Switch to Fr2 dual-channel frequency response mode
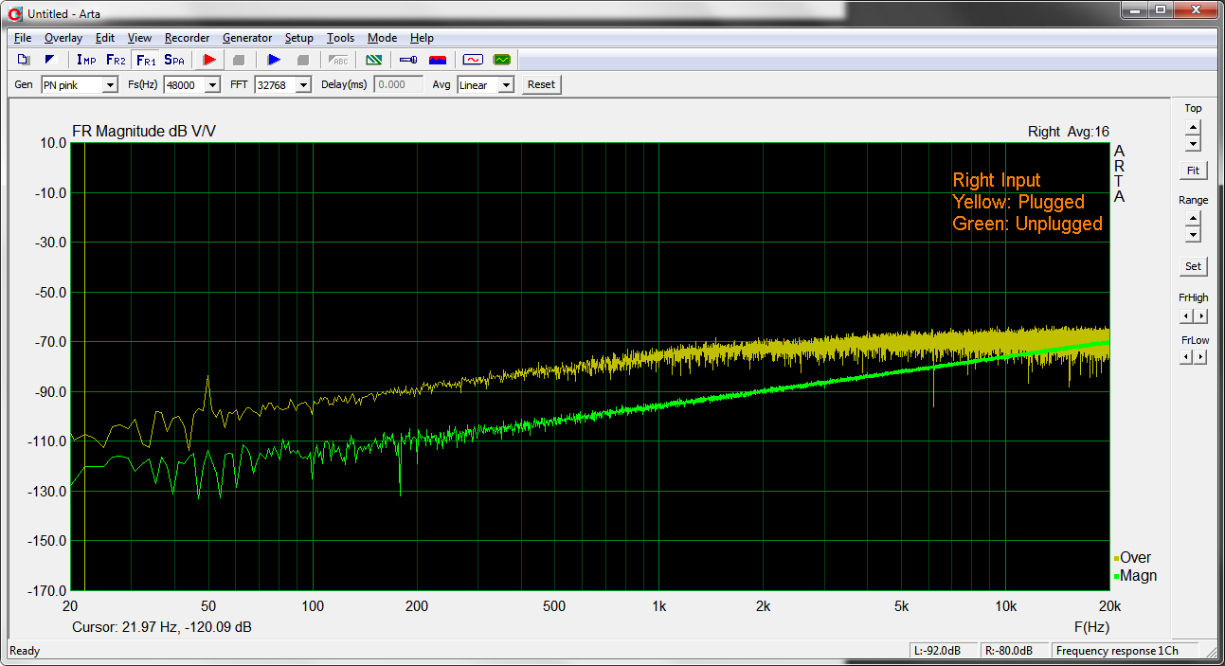 116,60
